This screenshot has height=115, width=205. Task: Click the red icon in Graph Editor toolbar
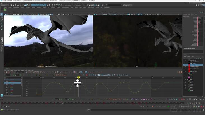pyautogui.click(x=87, y=75)
